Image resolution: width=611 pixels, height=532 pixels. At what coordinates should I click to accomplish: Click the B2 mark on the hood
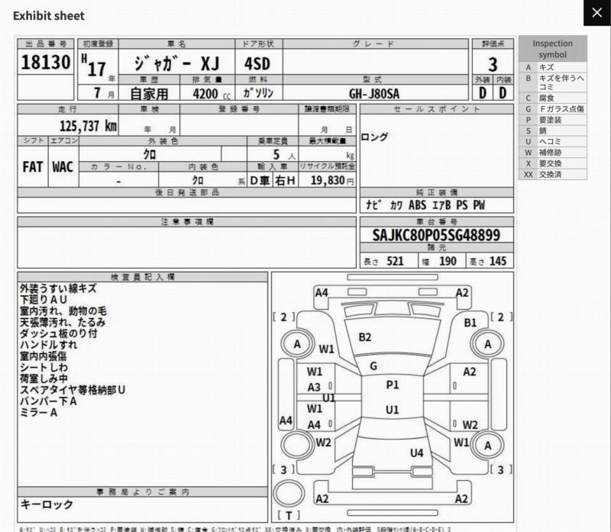(x=365, y=337)
